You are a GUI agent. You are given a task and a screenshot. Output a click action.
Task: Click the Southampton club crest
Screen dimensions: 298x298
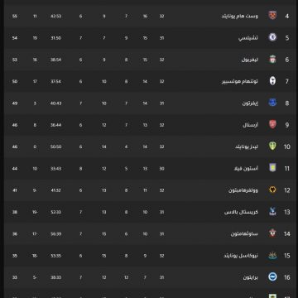(272, 233)
